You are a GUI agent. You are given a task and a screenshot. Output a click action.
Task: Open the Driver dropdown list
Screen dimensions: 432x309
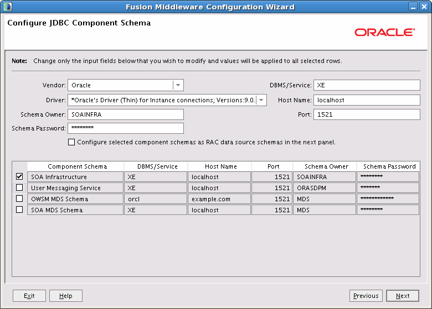coord(261,100)
